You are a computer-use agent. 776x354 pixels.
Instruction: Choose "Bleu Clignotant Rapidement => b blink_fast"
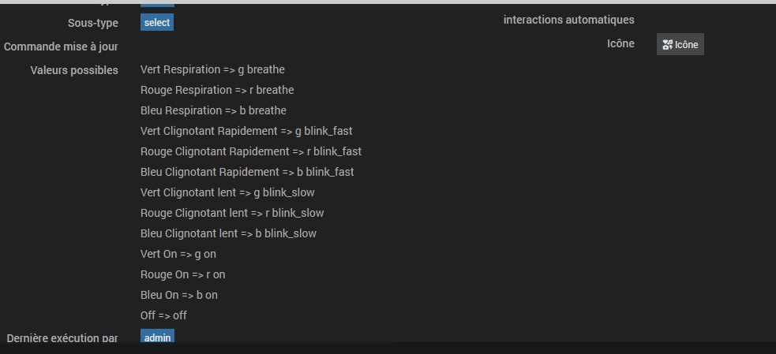point(247,172)
